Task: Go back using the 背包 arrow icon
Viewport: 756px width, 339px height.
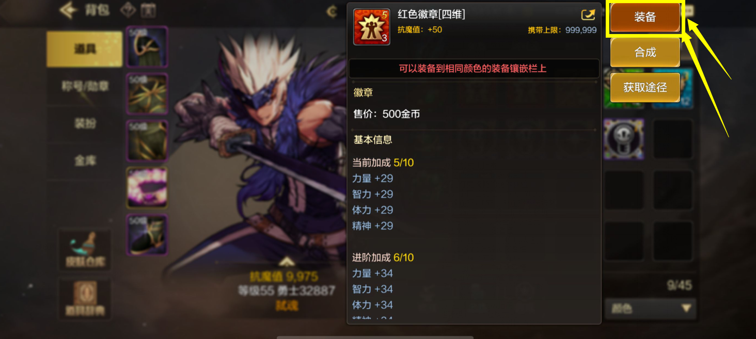Action: pos(69,10)
